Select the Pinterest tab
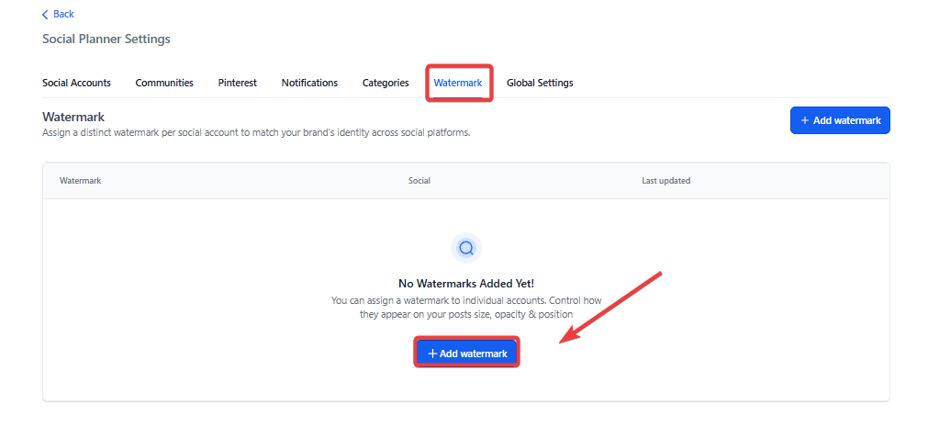Screen dimensions: 928x427 point(237,83)
